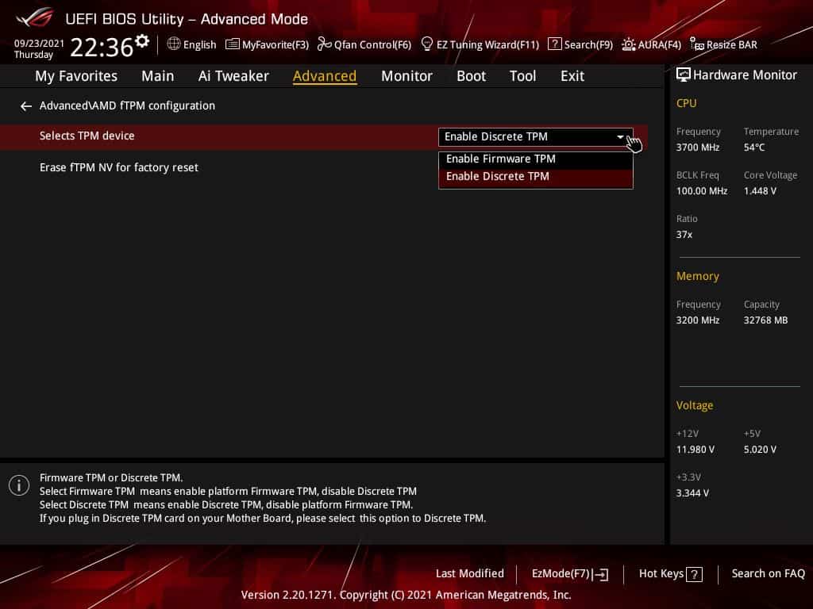The image size is (813, 609).
Task: Open the Monitor tab
Action: tap(406, 76)
